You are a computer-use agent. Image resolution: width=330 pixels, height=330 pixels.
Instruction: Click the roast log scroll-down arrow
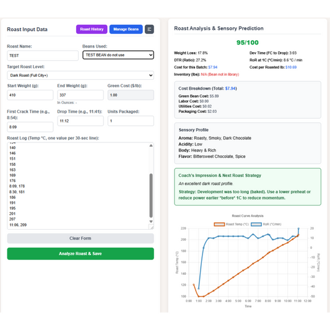[151, 222]
